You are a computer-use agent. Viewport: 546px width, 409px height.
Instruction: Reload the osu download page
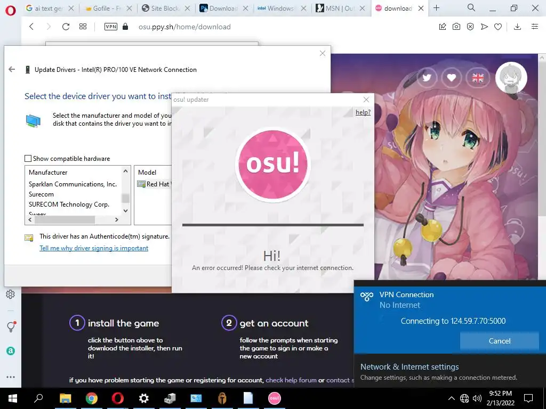pyautogui.click(x=66, y=27)
